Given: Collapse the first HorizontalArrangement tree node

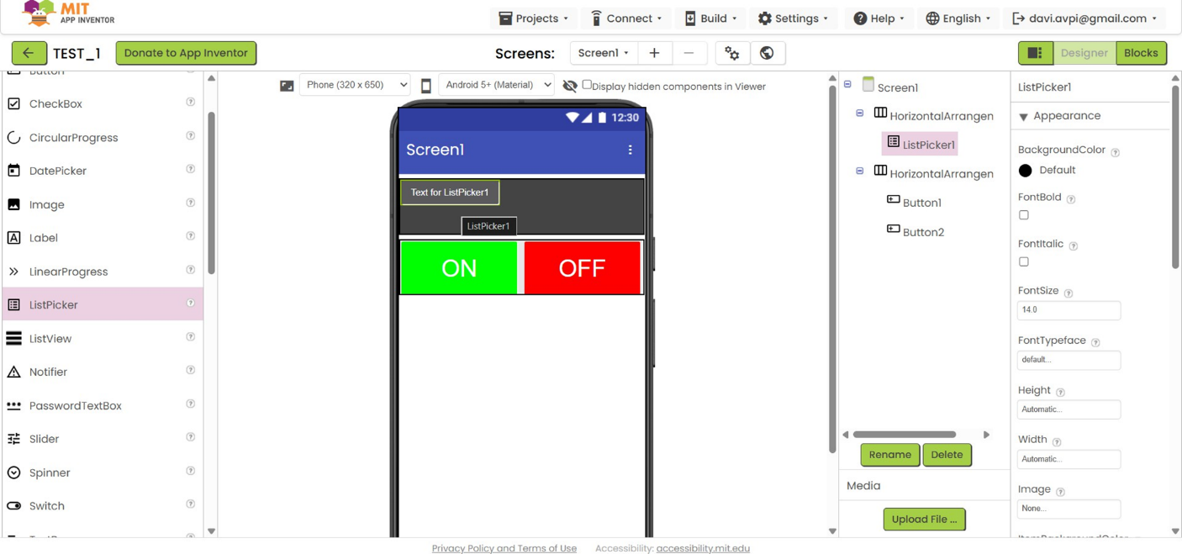Looking at the screenshot, I should tap(860, 113).
